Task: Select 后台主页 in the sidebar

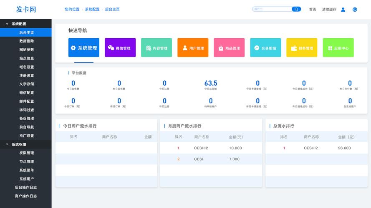Action: tap(26, 32)
